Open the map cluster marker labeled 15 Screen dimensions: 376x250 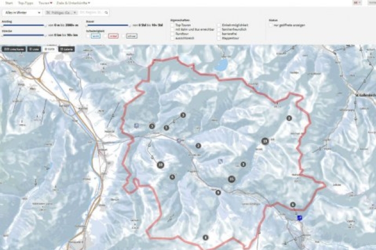pyautogui.click(x=232, y=179)
